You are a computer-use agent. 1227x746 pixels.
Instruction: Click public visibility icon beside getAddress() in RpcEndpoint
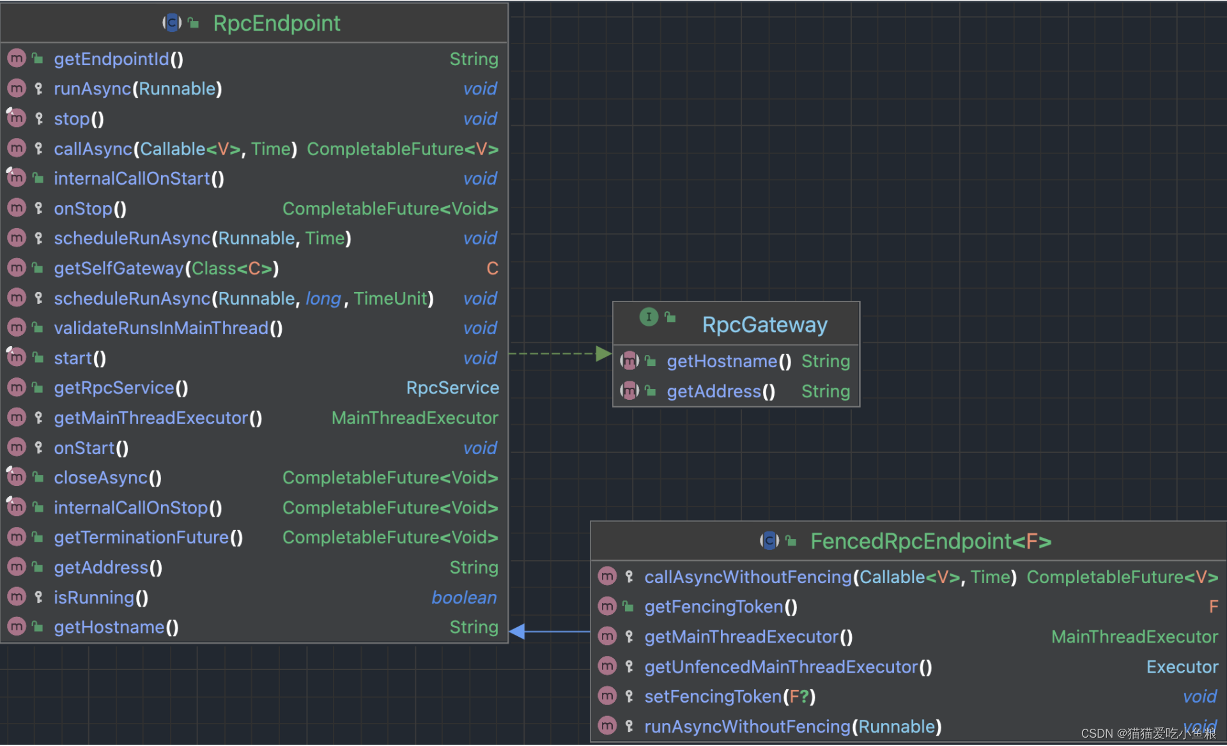click(38, 567)
